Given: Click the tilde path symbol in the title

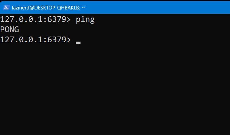Looking at the screenshot, I should coord(83,8).
